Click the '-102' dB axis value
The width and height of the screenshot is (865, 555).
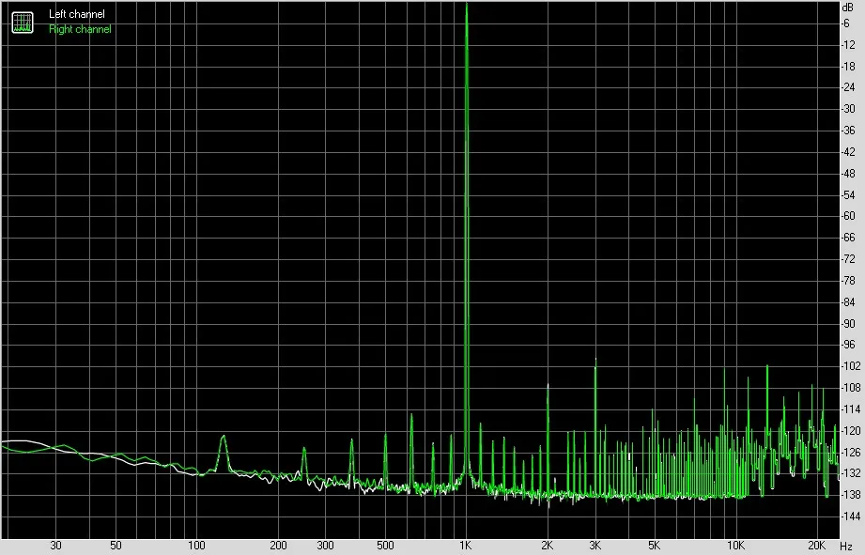tap(850, 366)
